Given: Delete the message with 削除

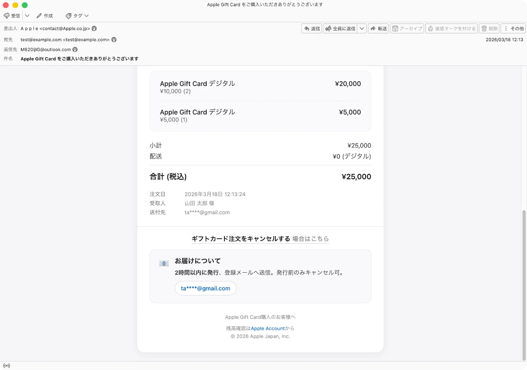Looking at the screenshot, I should click(489, 28).
